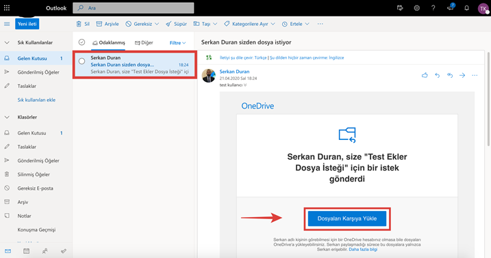Open Gelen Kutusu under Klasörler
The height and width of the screenshot is (258, 491).
tap(36, 133)
